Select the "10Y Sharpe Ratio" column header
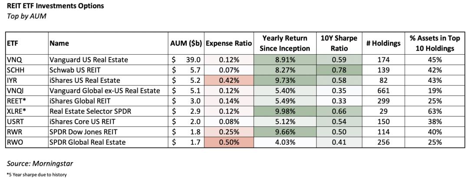This screenshot has height=178, width=469. coord(339,43)
